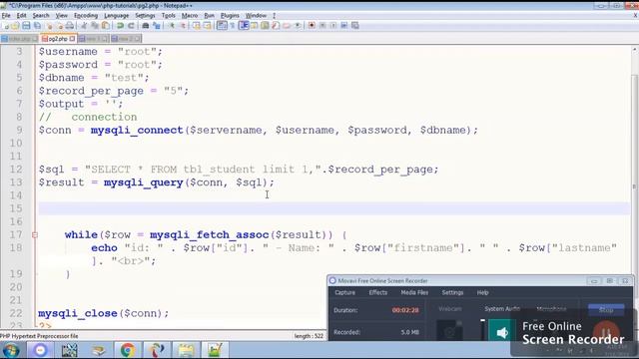639x359 pixels.
Task: Open Settings menu in Movavi recorder
Action: 452,292
